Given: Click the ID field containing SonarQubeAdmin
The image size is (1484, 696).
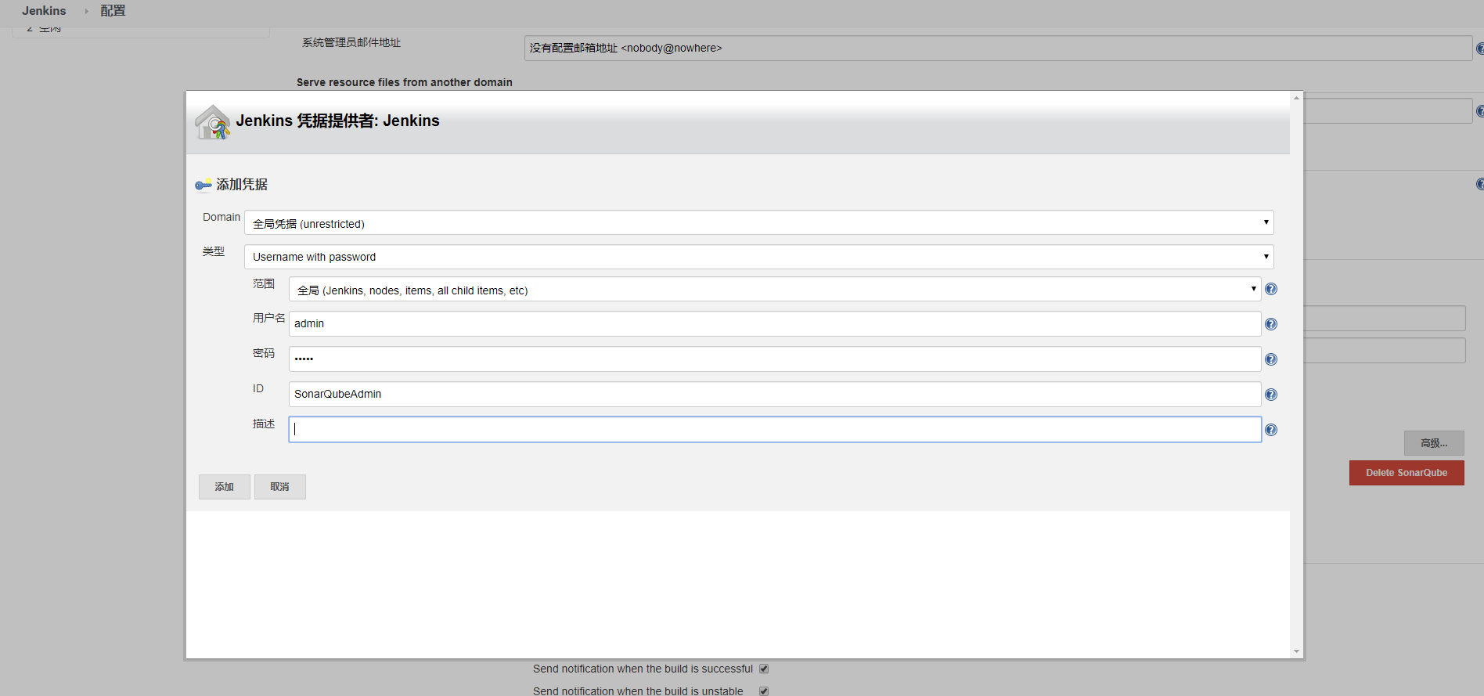Looking at the screenshot, I should (775, 394).
